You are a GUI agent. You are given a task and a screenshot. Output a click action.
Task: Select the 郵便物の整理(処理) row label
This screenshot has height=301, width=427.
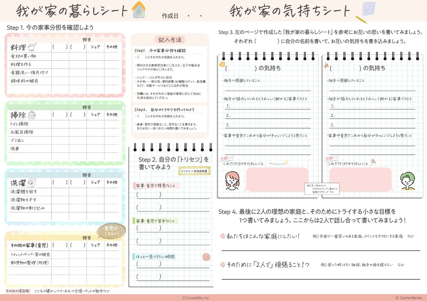[29, 263]
